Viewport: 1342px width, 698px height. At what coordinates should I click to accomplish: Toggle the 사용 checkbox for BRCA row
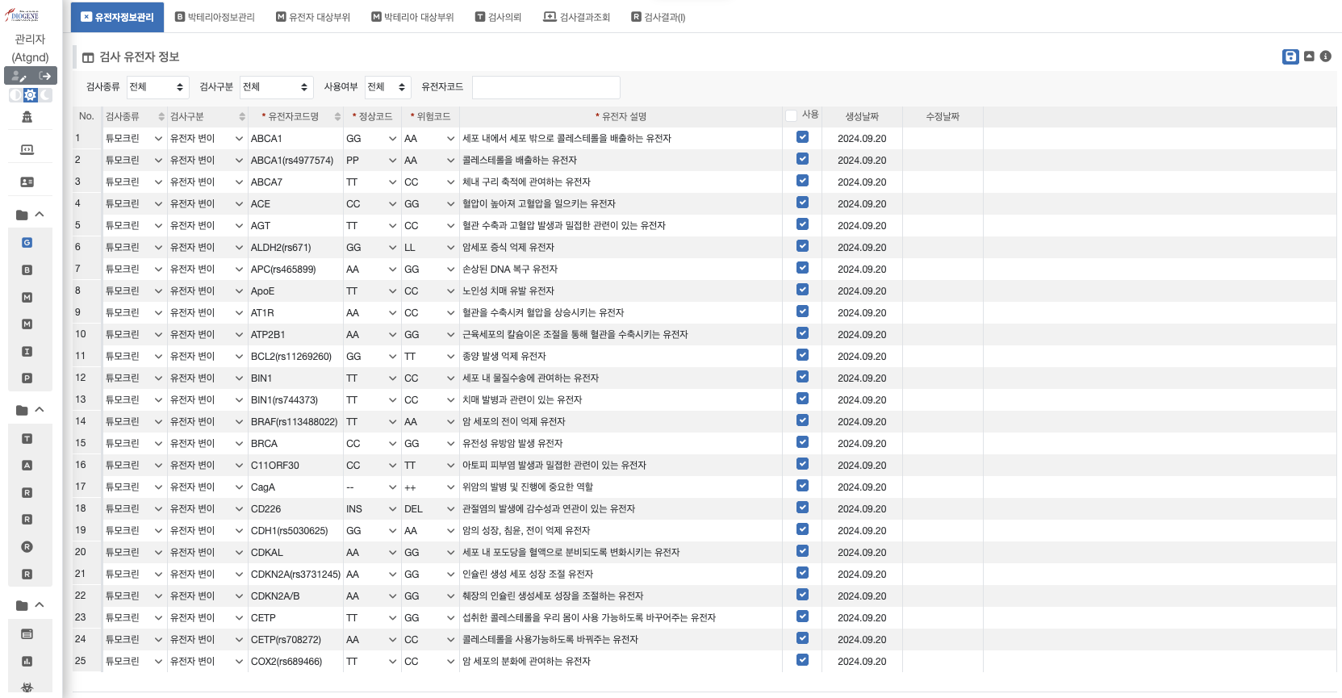pos(802,442)
